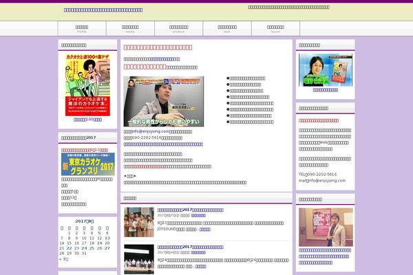Open the work navigation tab
Viewport: 413px width, 275px height.
point(227,28)
